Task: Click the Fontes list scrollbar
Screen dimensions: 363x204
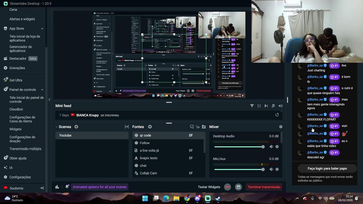Action: click(204, 142)
